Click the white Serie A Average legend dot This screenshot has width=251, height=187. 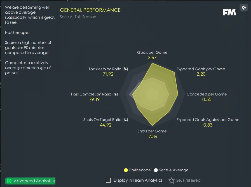[x=156, y=170]
